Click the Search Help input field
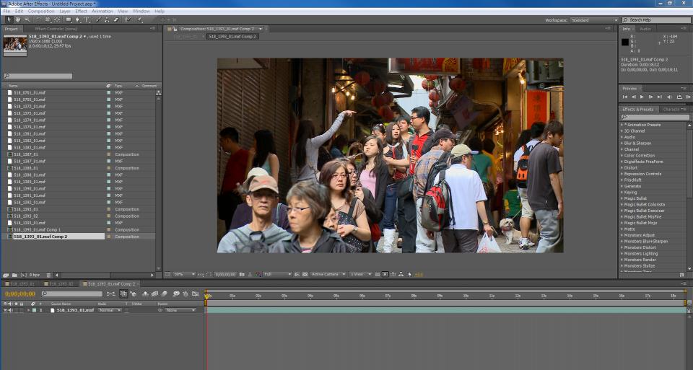 tap(658, 20)
